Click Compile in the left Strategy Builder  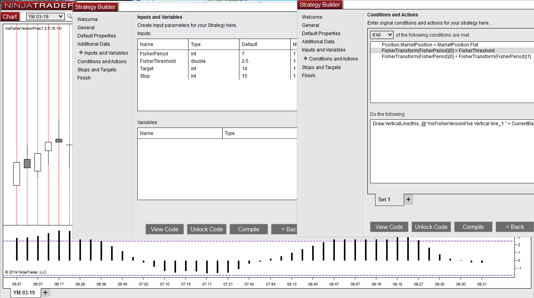[249, 229]
